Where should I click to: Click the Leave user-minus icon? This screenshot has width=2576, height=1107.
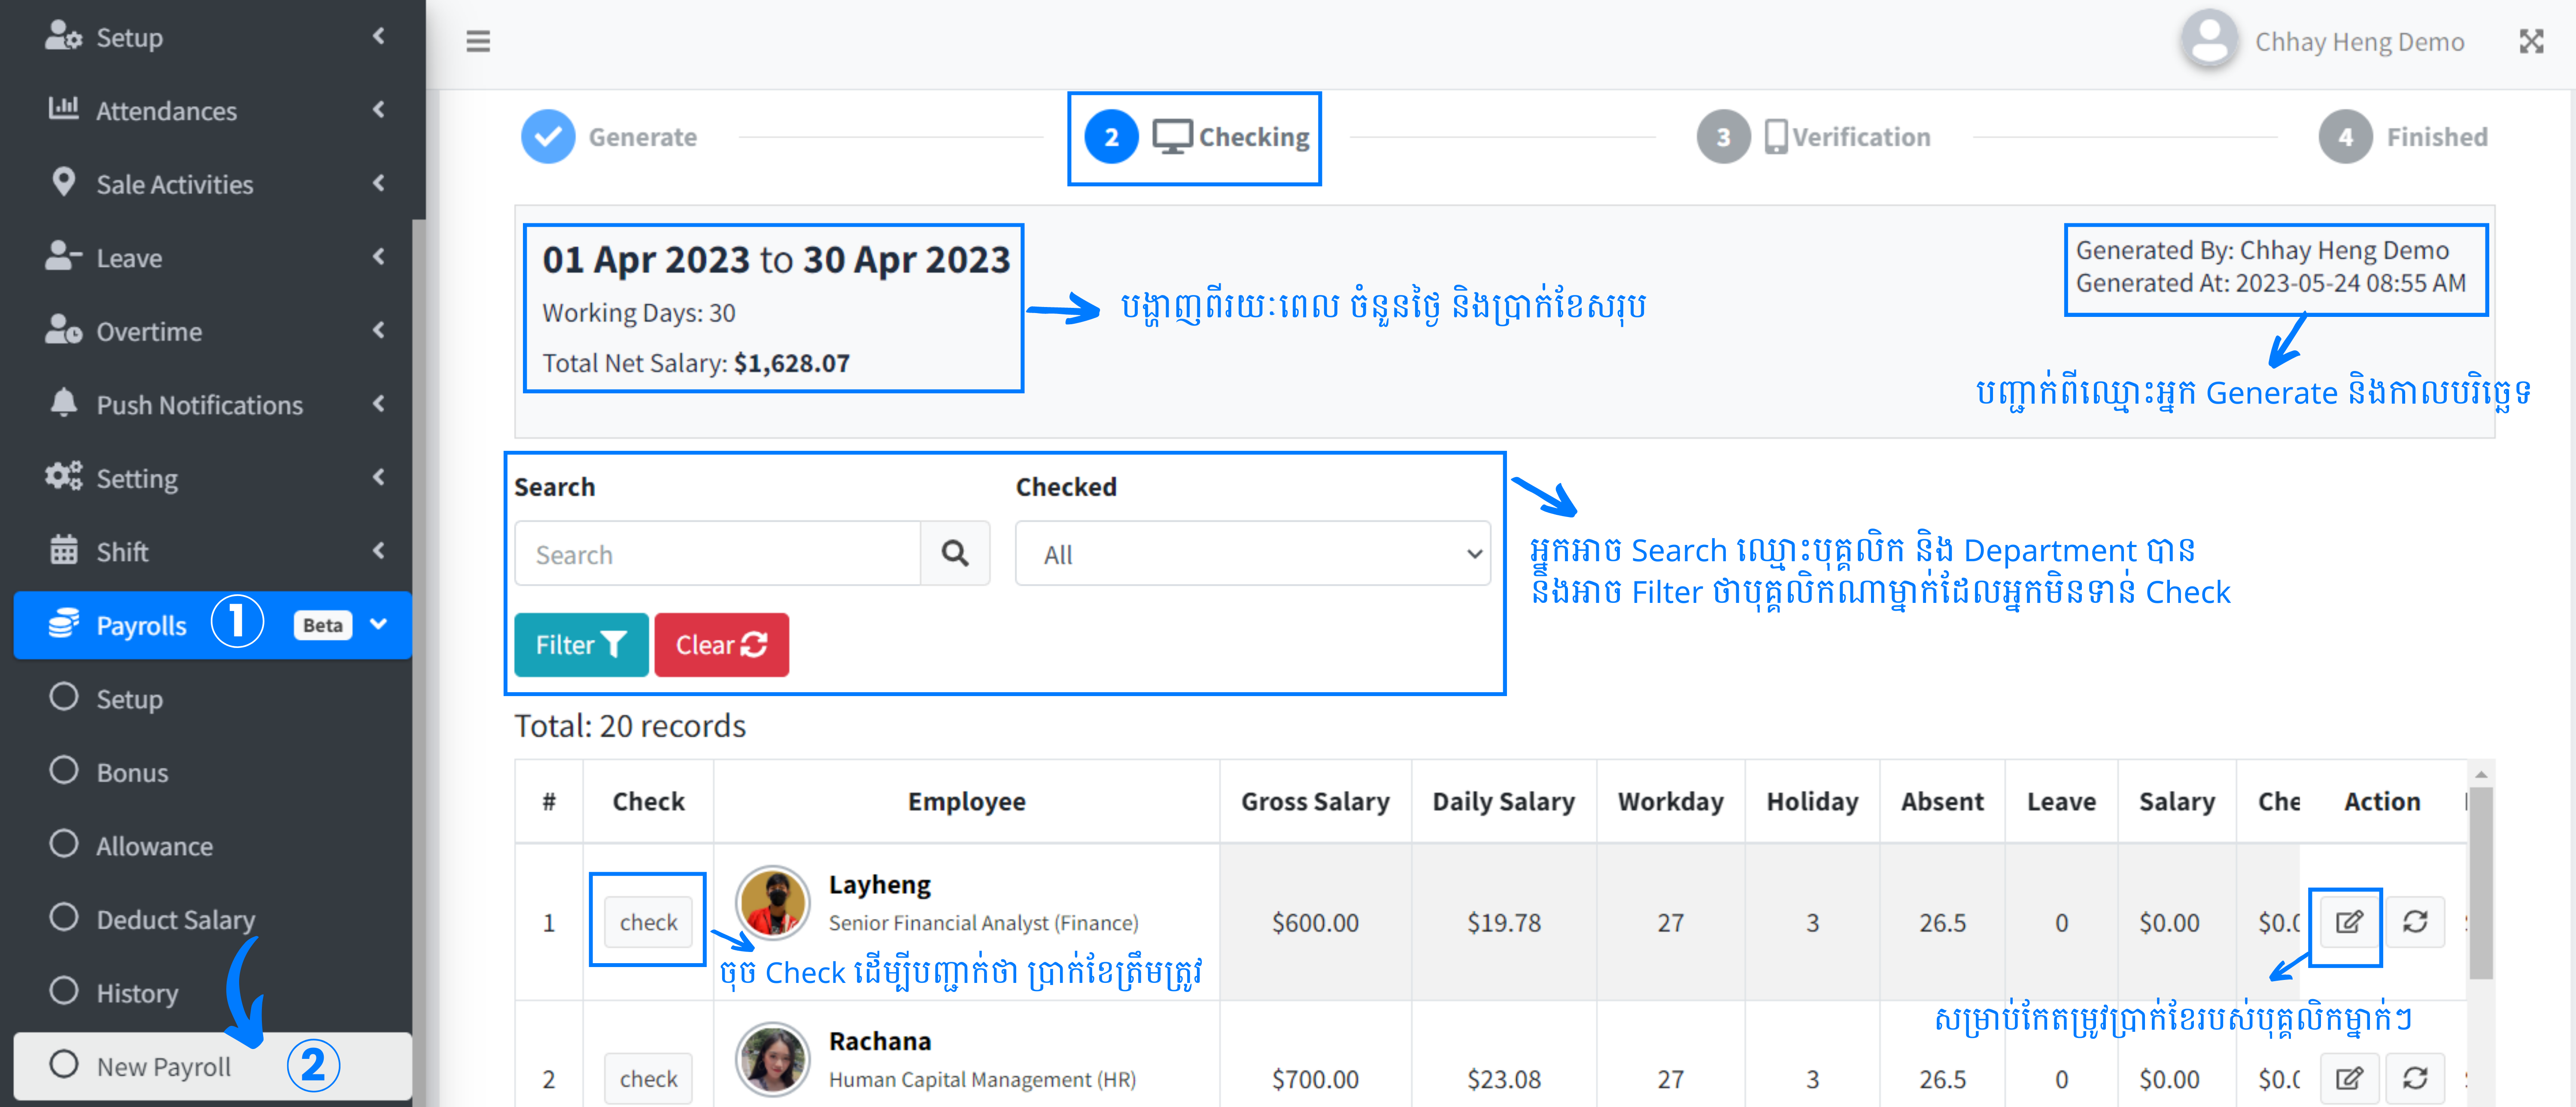pyautogui.click(x=63, y=256)
